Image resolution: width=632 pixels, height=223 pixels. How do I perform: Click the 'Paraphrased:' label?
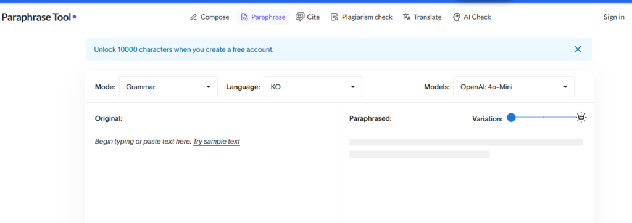[370, 119]
